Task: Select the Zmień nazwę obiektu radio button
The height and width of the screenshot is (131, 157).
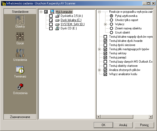Action: click(x=111, y=28)
